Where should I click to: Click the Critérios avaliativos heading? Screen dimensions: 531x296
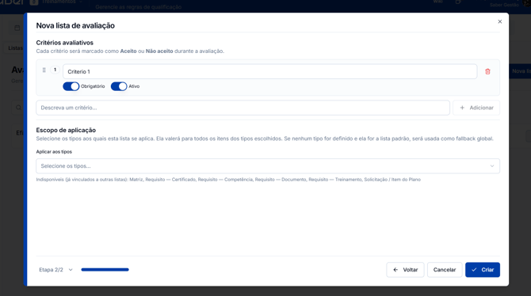click(65, 43)
